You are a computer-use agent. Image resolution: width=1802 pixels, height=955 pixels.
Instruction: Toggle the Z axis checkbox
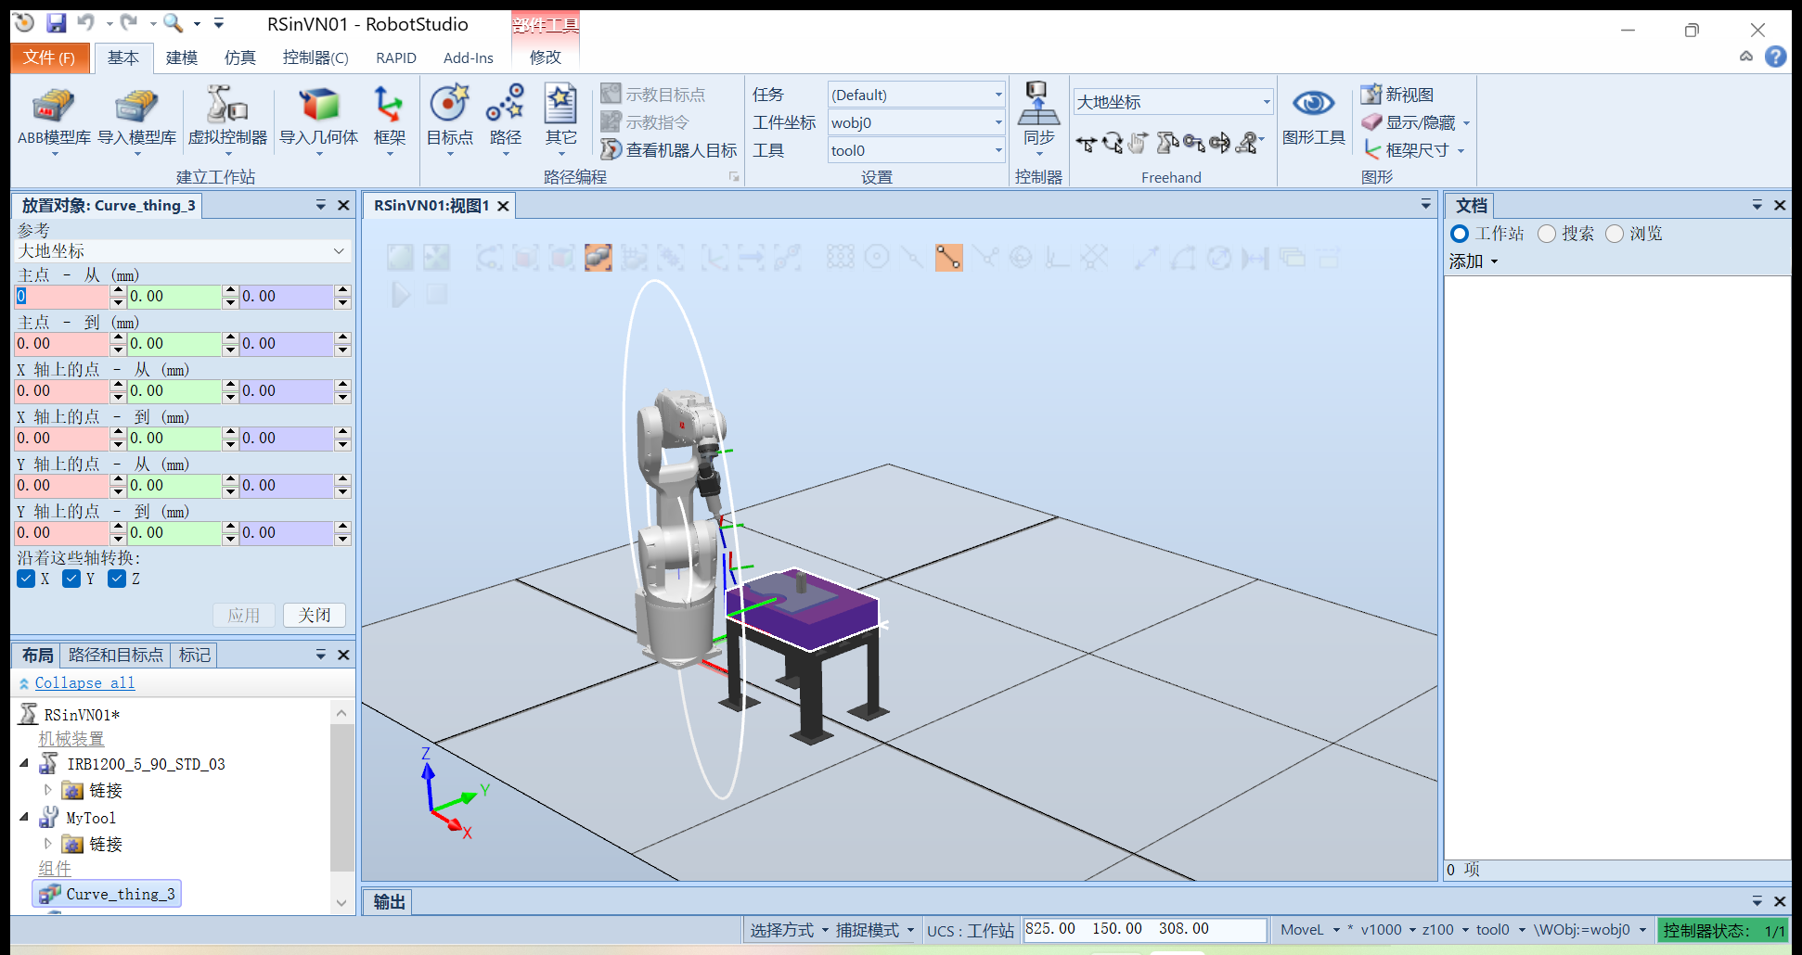[x=117, y=579]
